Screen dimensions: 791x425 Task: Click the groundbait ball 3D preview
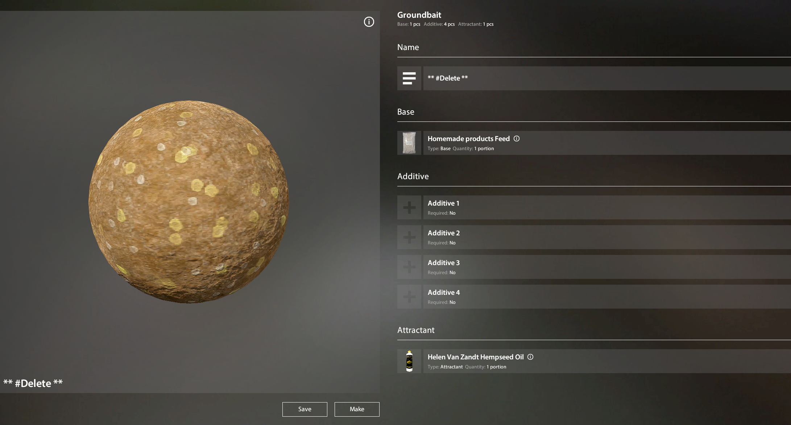pyautogui.click(x=189, y=202)
